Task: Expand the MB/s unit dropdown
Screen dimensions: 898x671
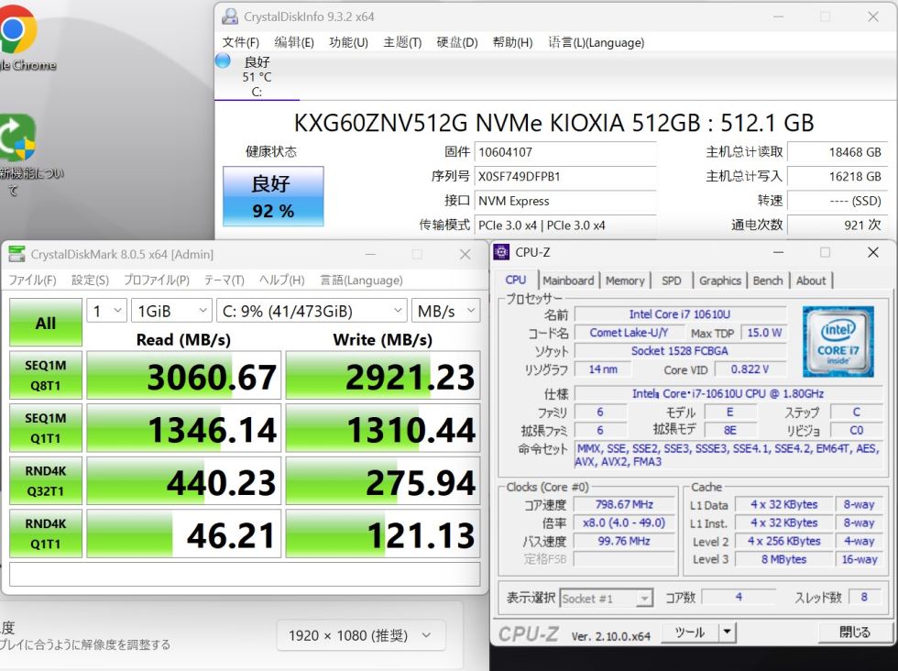Action: (x=445, y=311)
